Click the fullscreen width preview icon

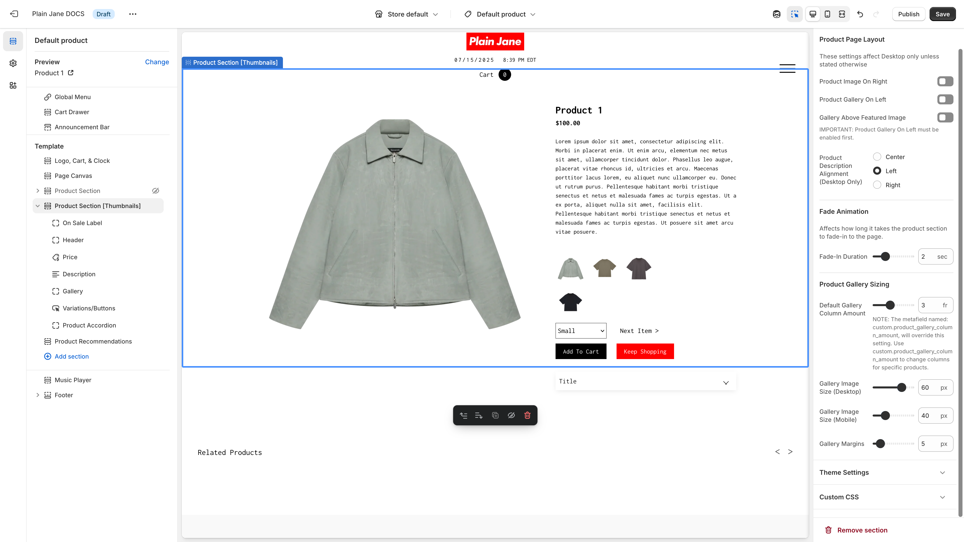[x=842, y=14]
